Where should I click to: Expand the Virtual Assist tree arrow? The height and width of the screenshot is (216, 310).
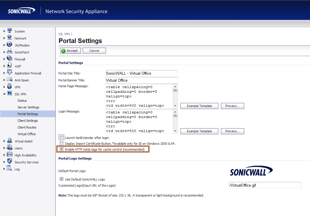click(x=4, y=141)
